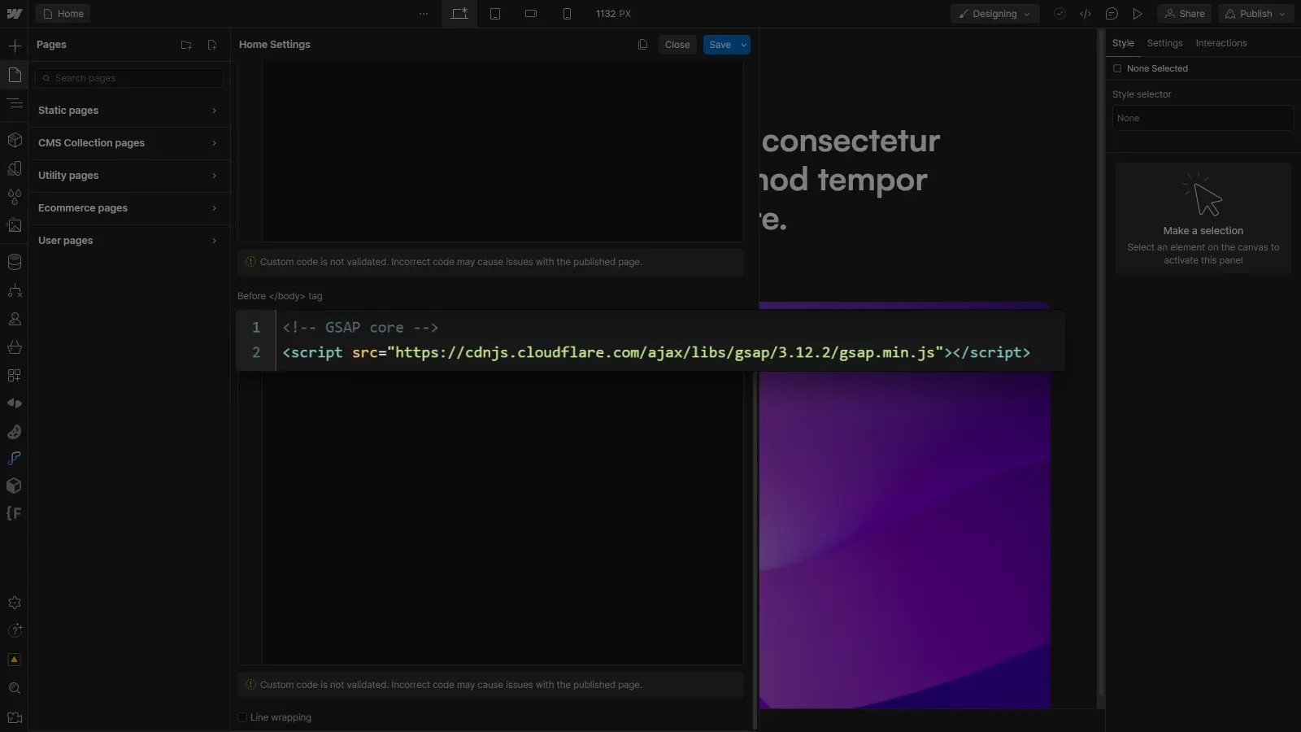Switch to the Settings tab

pos(1164,43)
